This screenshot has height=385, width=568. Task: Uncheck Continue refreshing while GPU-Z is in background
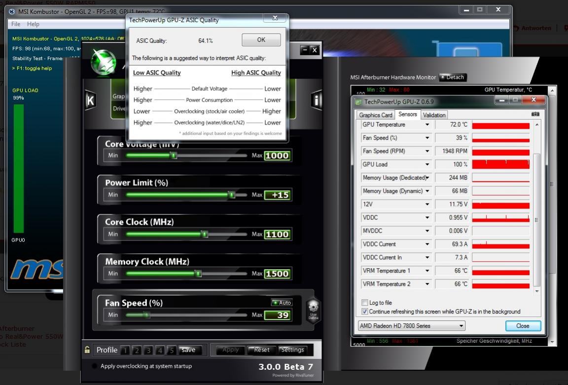tap(364, 312)
